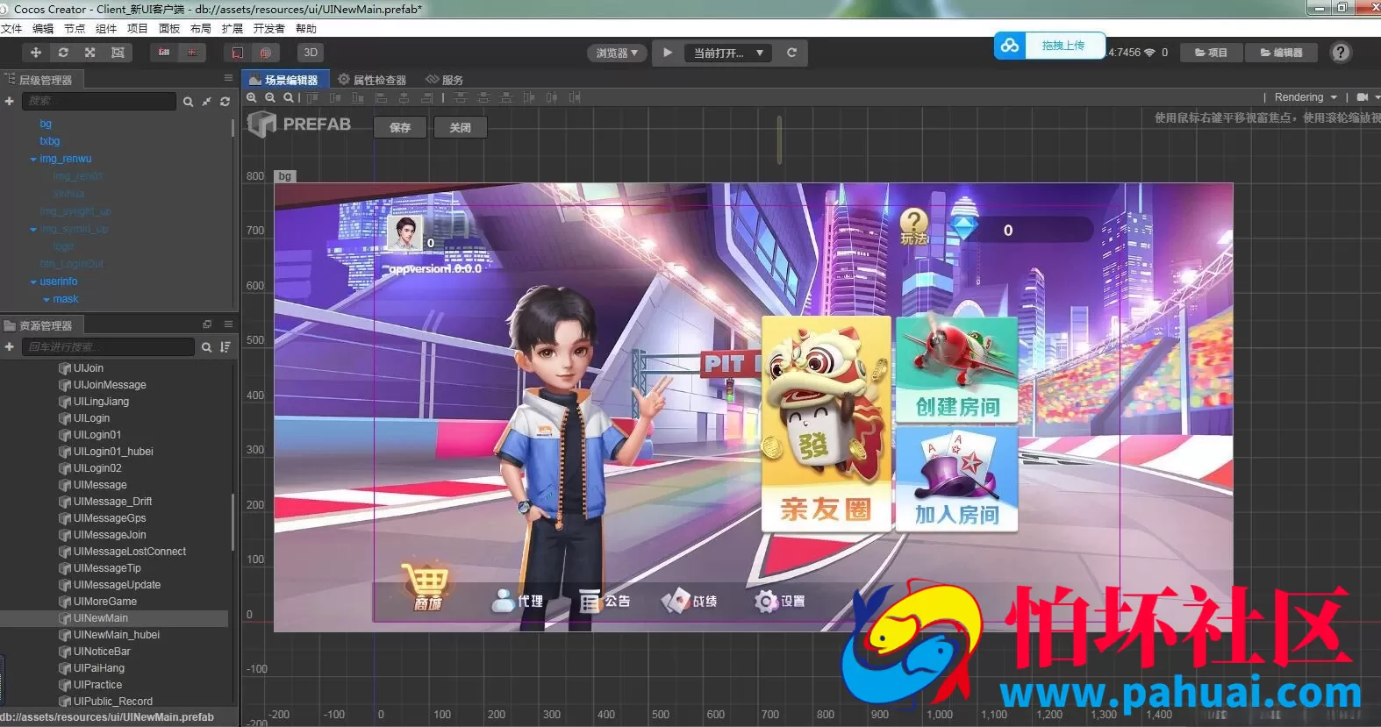Screen dimensions: 1381x727
Task: Switch to the 属性检查器 tab
Action: coord(372,80)
